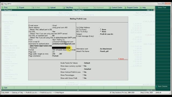
Task: Click the date Wed, 11 Mar, 2020
Action: click(146, 93)
